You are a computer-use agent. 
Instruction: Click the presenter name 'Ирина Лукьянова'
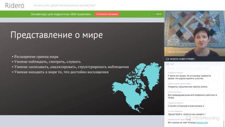coord(178,52)
